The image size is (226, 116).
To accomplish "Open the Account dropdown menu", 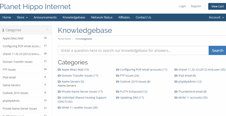I will coord(216,17).
